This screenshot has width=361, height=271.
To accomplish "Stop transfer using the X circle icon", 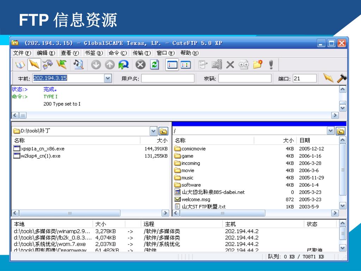I will pyautogui.click(x=140, y=65).
